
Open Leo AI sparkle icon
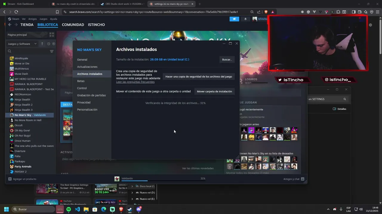[366, 12]
